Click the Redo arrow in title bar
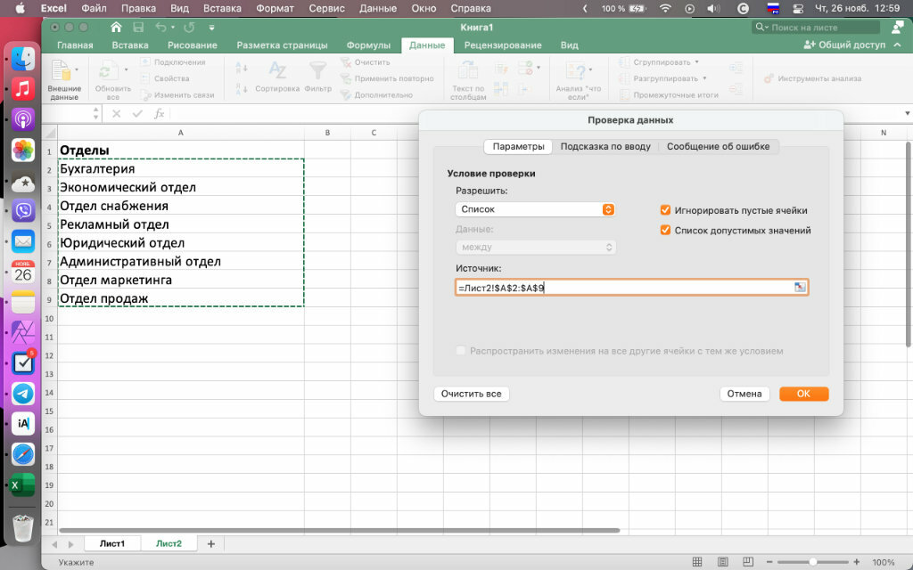The height and width of the screenshot is (570, 913). pos(189,28)
